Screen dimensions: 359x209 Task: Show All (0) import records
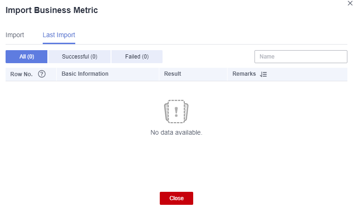pyautogui.click(x=26, y=57)
